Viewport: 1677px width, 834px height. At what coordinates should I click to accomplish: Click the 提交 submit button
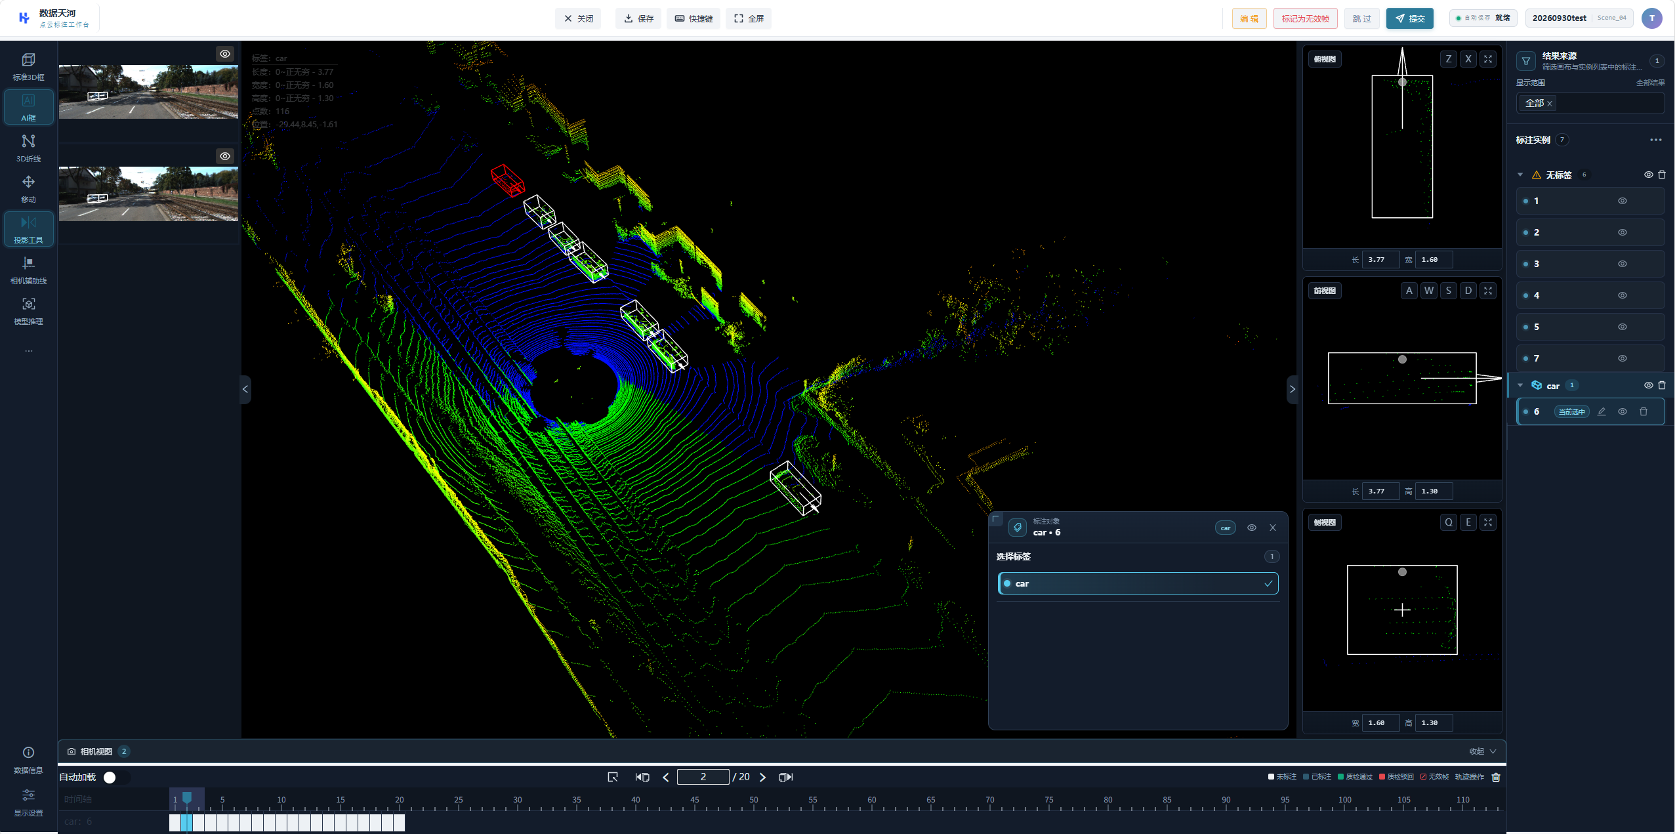1409,18
